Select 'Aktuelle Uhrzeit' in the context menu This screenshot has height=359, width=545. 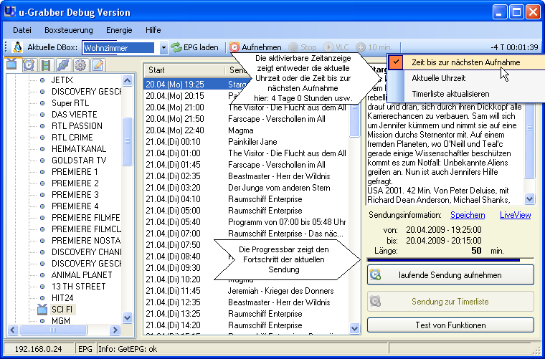(x=438, y=78)
